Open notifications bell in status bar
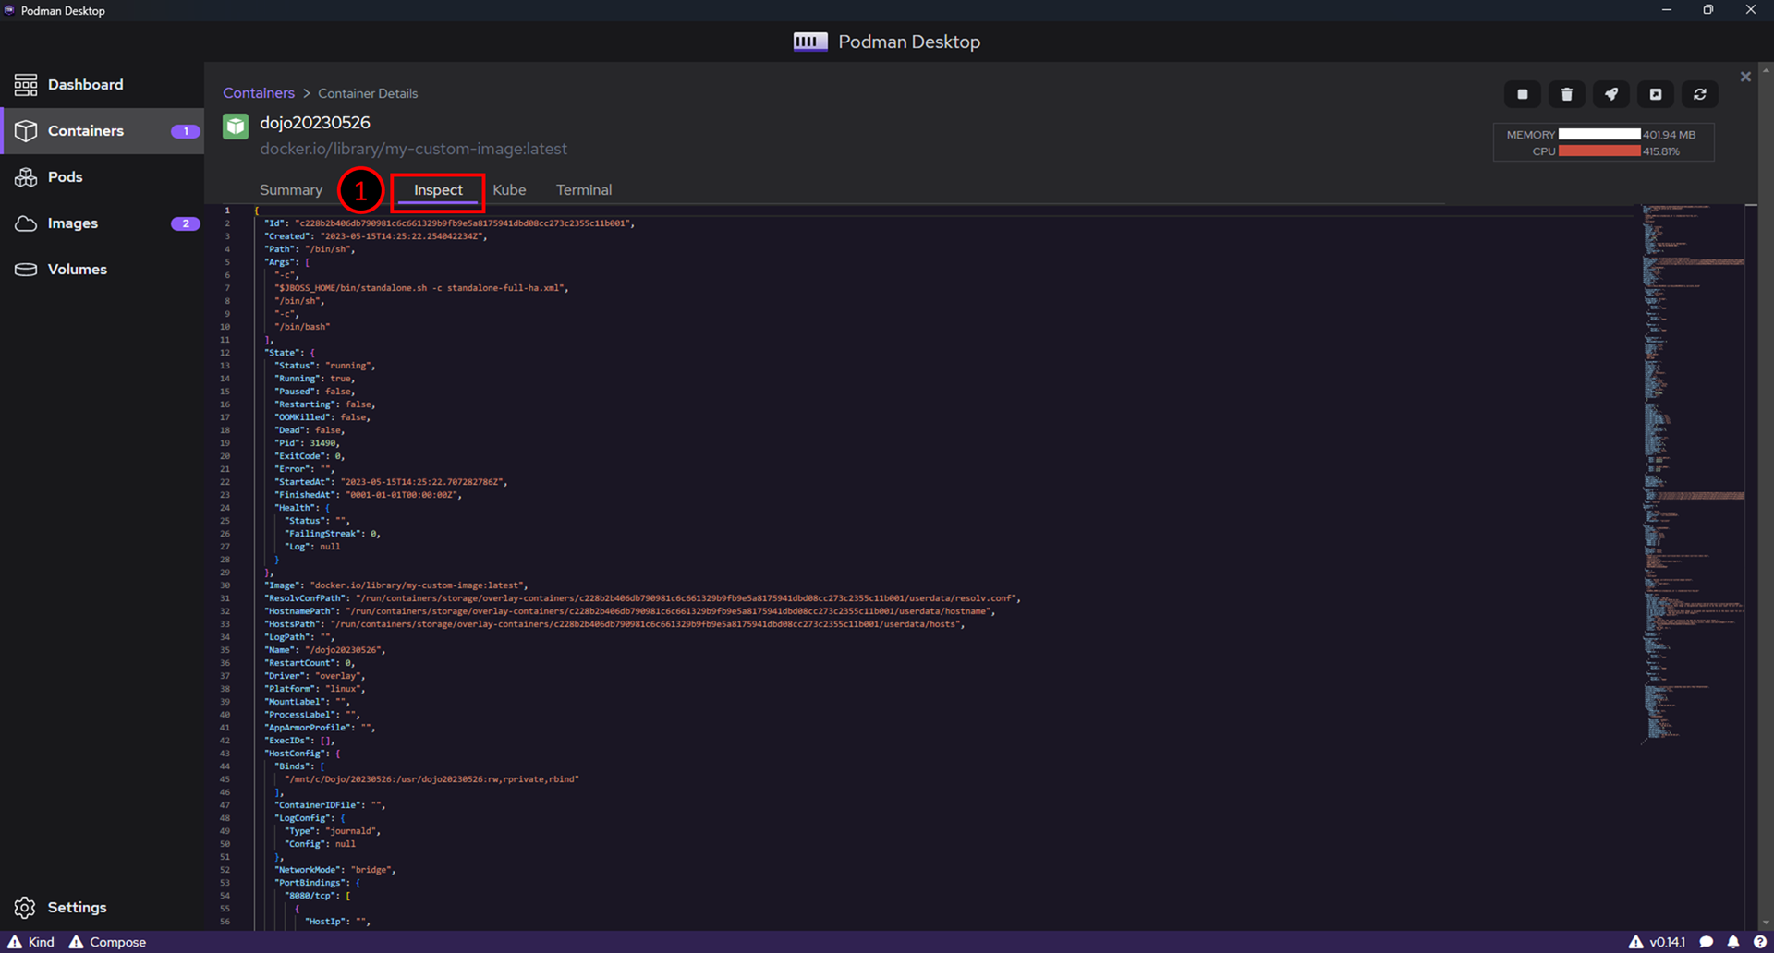 coord(1733,942)
